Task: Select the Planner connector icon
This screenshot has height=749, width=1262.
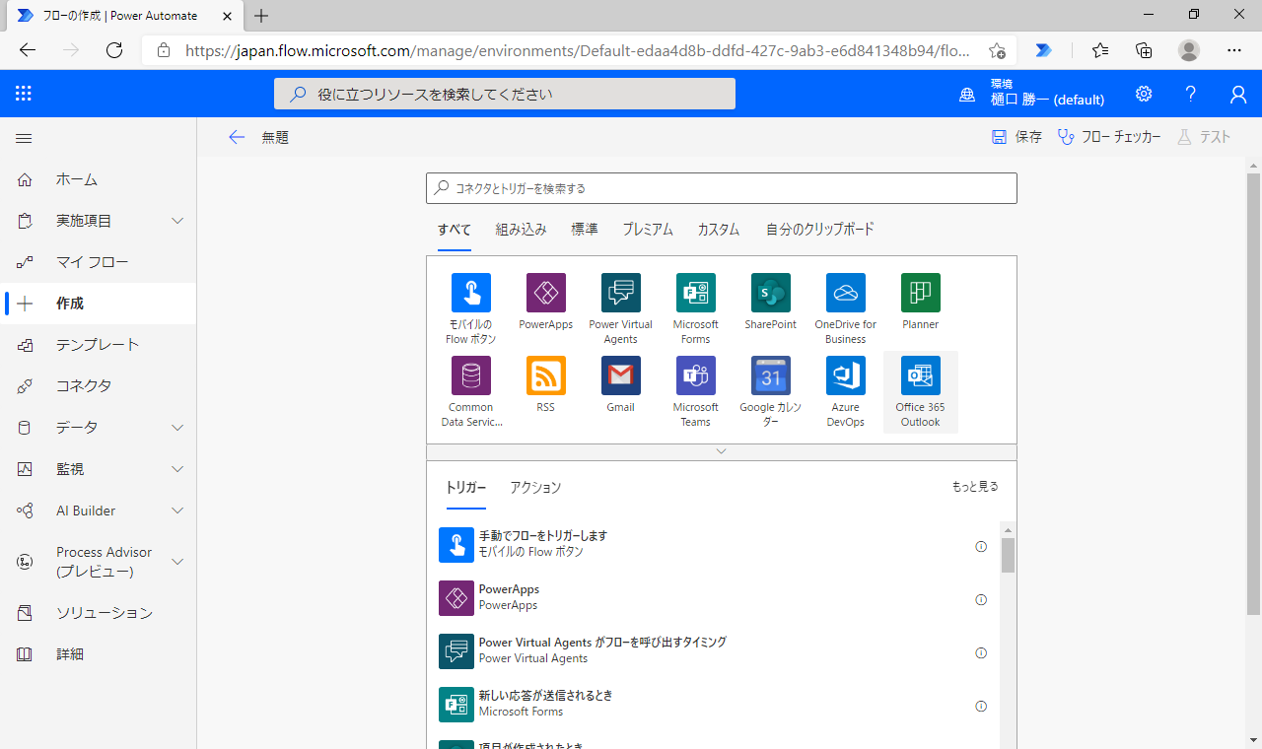Action: 920,293
